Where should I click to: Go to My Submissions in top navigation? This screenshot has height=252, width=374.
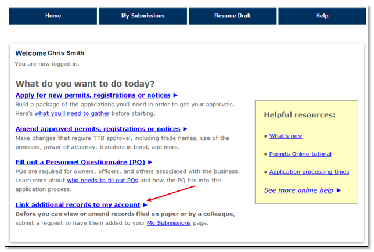coord(143,16)
